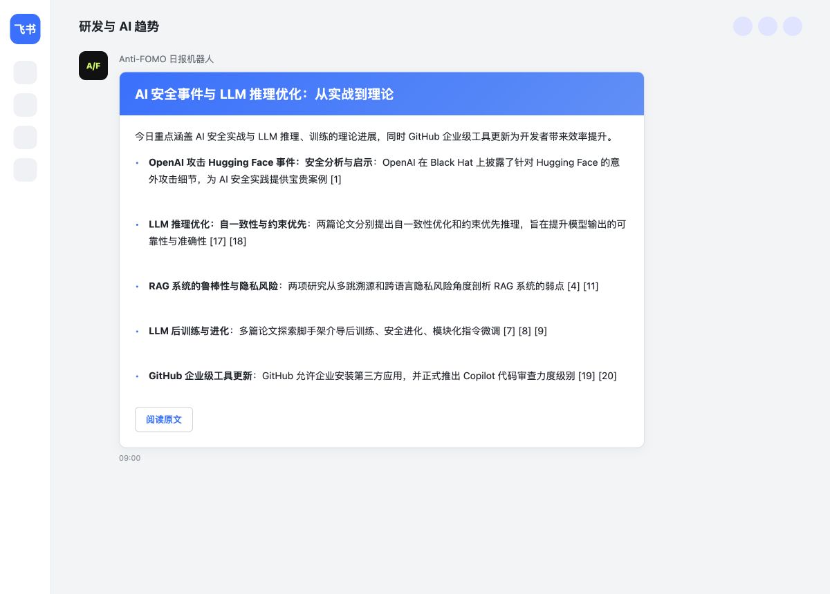Click the rightmost round button in header
Viewport: 830px width, 594px height.
click(x=793, y=26)
